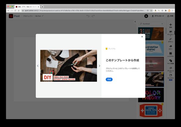181x127 pixels.
Task: Click the Adobe Spark Sp logo
Action: [x=11, y=16]
